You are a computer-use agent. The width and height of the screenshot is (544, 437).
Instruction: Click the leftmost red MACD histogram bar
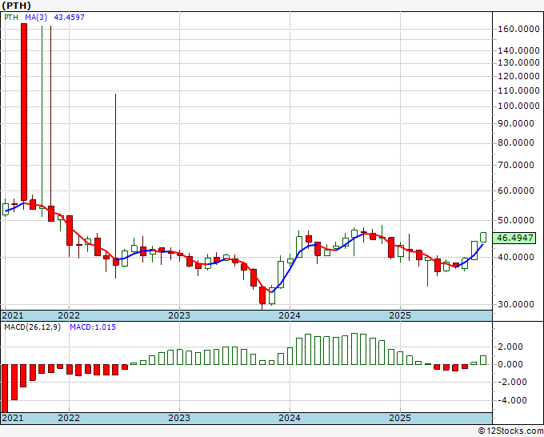pyautogui.click(x=5, y=388)
